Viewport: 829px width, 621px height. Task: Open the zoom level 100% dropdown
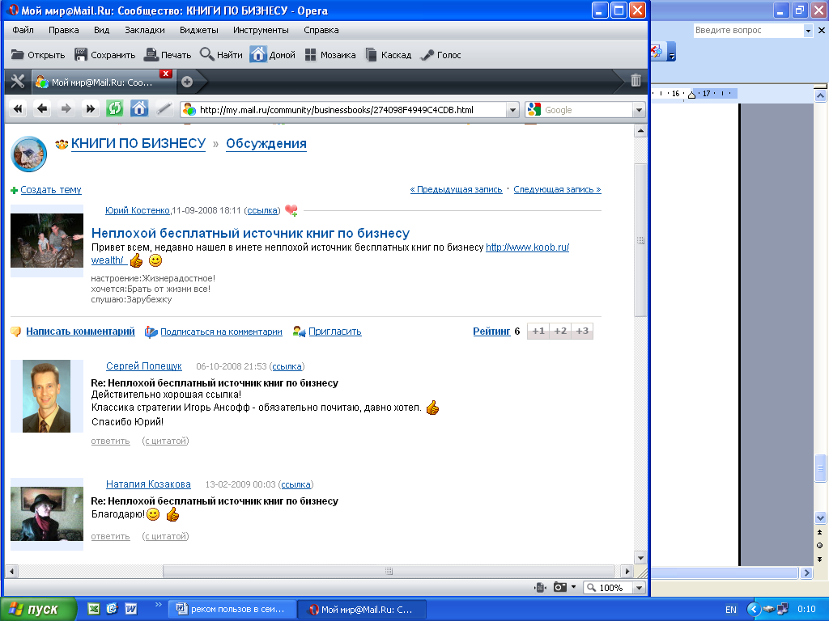coord(640,588)
